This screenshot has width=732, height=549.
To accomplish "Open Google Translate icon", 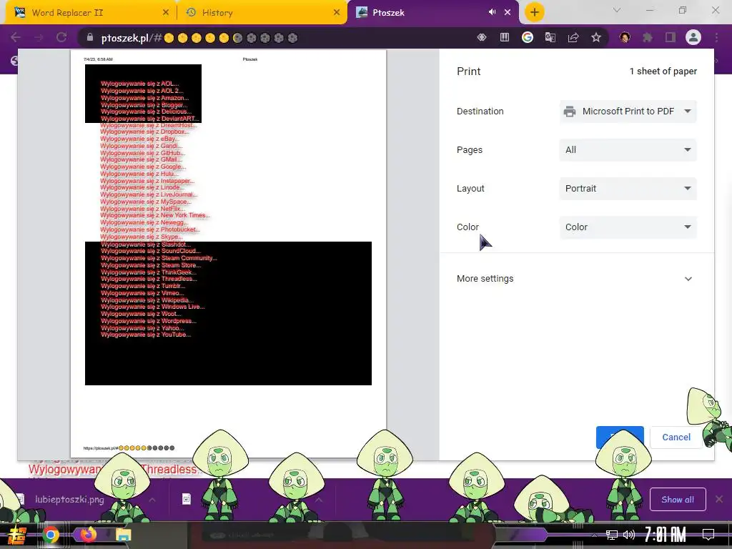I will pos(550,37).
